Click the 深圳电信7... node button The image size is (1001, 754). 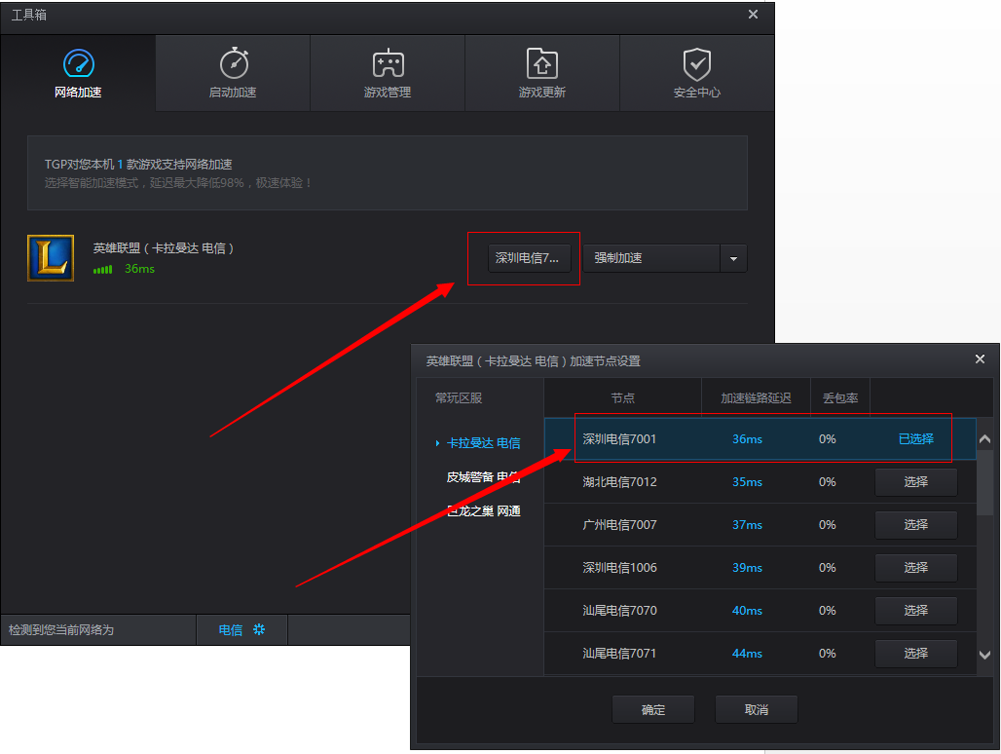pyautogui.click(x=530, y=258)
